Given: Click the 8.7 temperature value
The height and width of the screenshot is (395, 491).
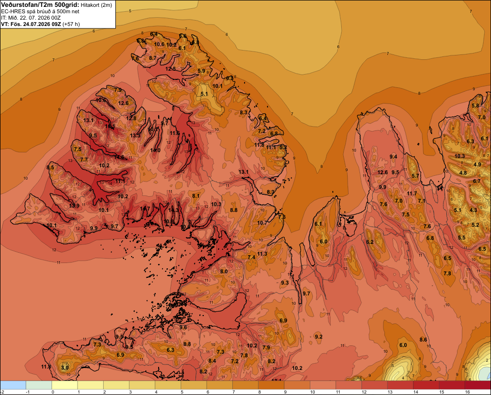Looking at the screenshot, I should (x=153, y=58).
